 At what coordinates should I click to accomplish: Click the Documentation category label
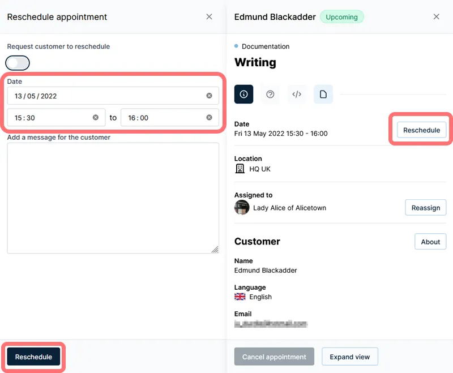tap(266, 46)
